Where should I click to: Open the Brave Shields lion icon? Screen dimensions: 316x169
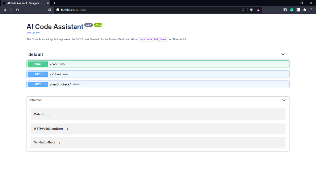coord(251,10)
